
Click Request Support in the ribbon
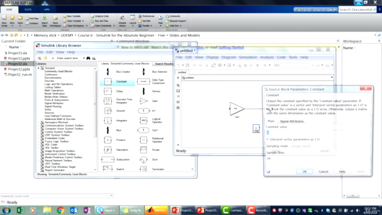pos(176,21)
